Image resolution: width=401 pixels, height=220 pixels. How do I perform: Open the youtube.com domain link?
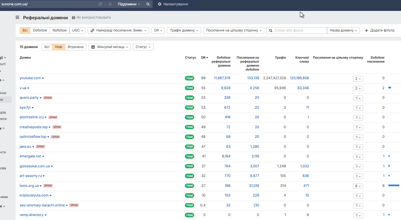30,78
